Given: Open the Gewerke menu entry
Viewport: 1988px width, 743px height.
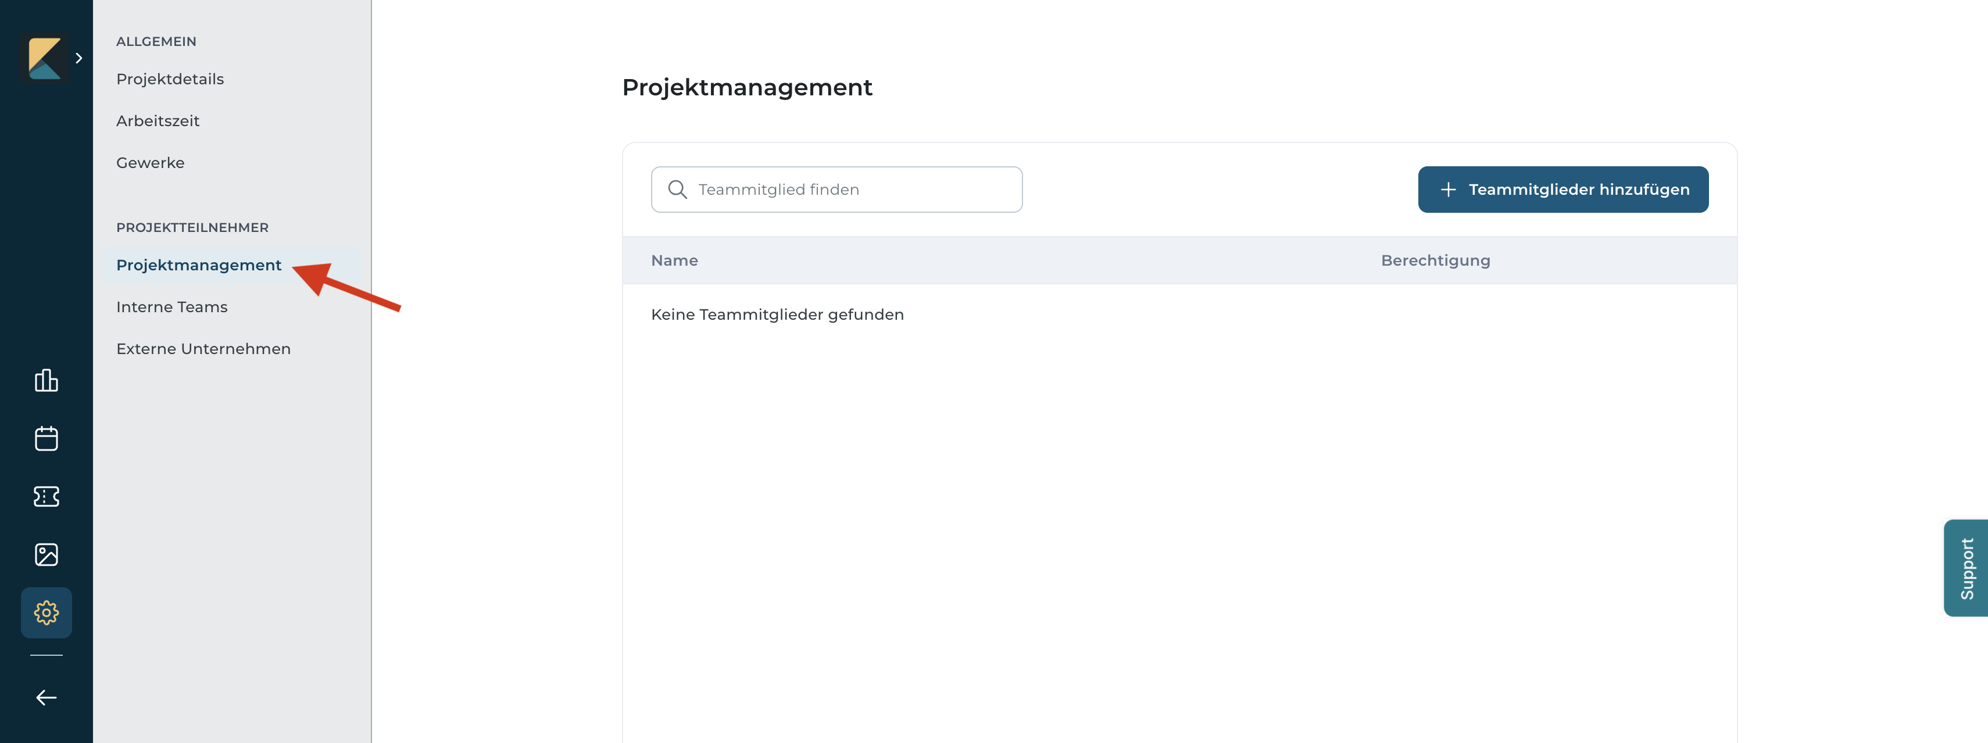Looking at the screenshot, I should [151, 163].
